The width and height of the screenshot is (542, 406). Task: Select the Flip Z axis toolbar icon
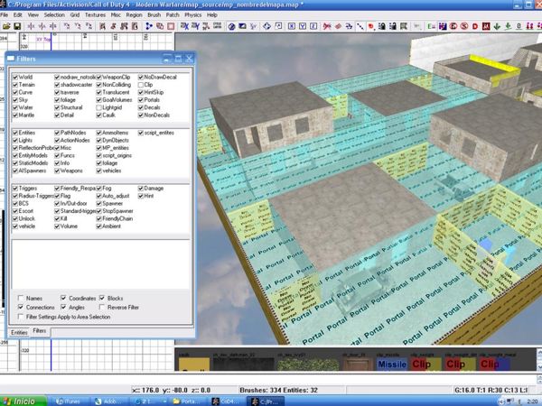[53, 26]
